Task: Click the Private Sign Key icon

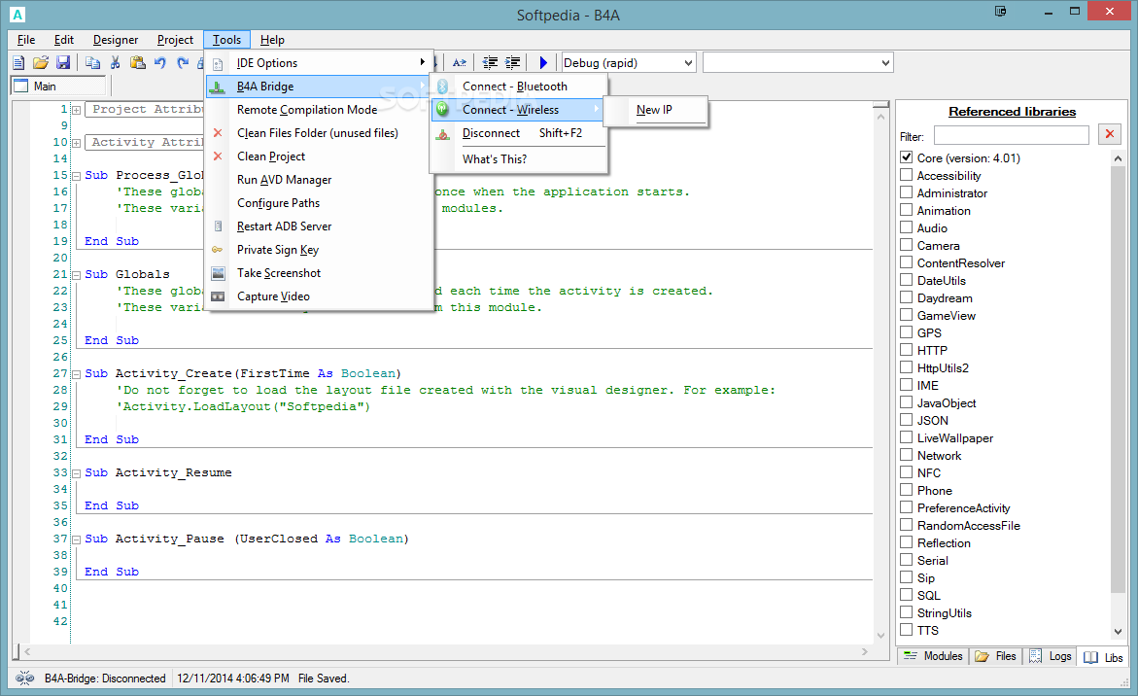Action: point(218,250)
